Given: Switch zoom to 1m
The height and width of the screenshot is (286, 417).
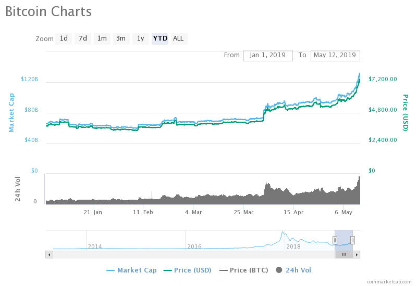Looking at the screenshot, I should [102, 38].
